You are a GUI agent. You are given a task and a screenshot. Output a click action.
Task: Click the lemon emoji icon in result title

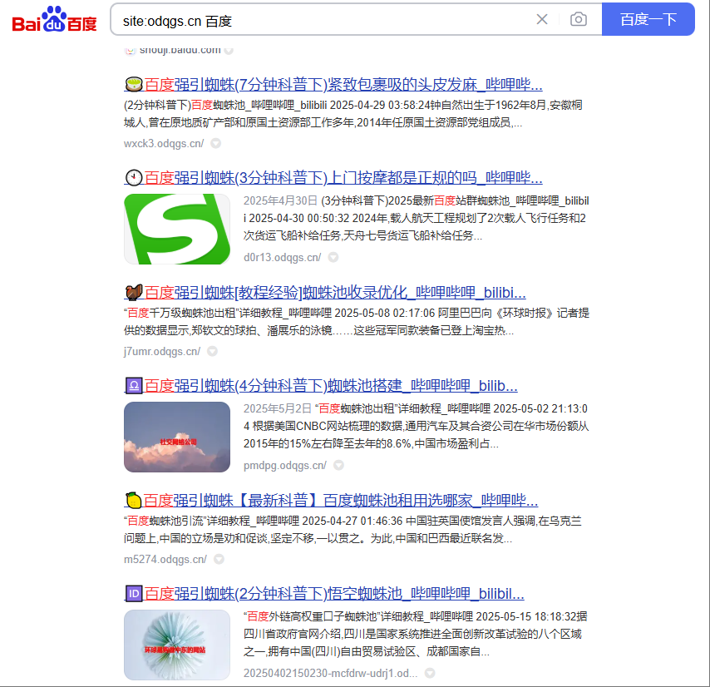tap(134, 501)
